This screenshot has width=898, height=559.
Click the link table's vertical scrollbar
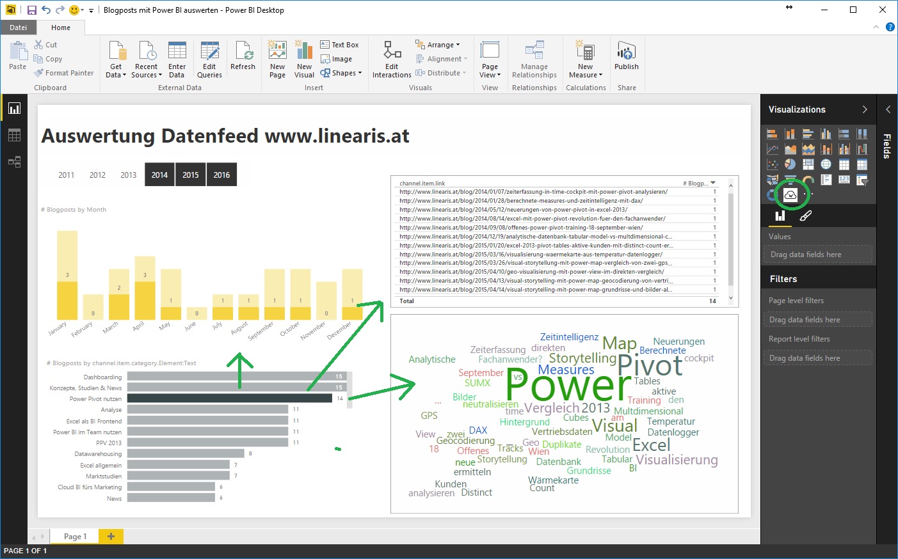pyautogui.click(x=731, y=240)
